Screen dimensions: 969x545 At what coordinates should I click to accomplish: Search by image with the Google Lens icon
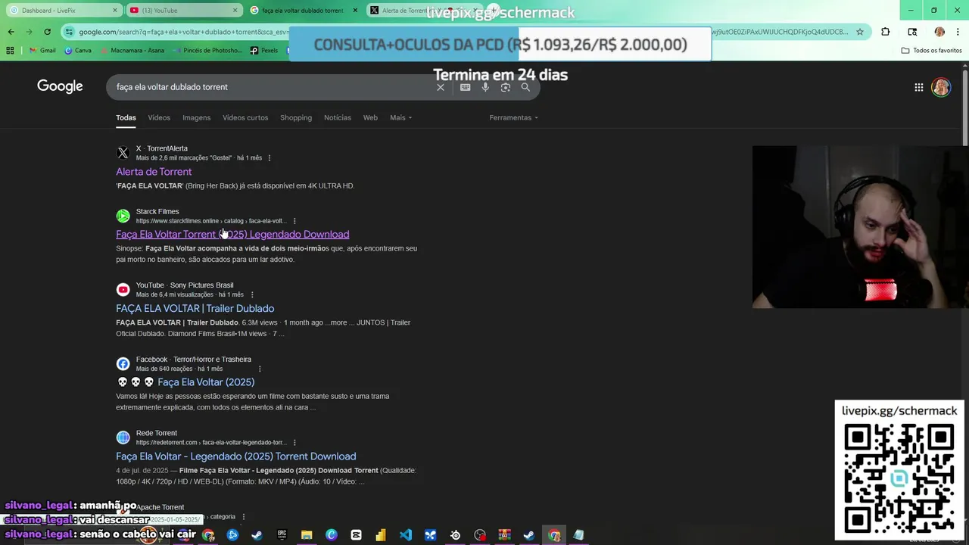506,87
